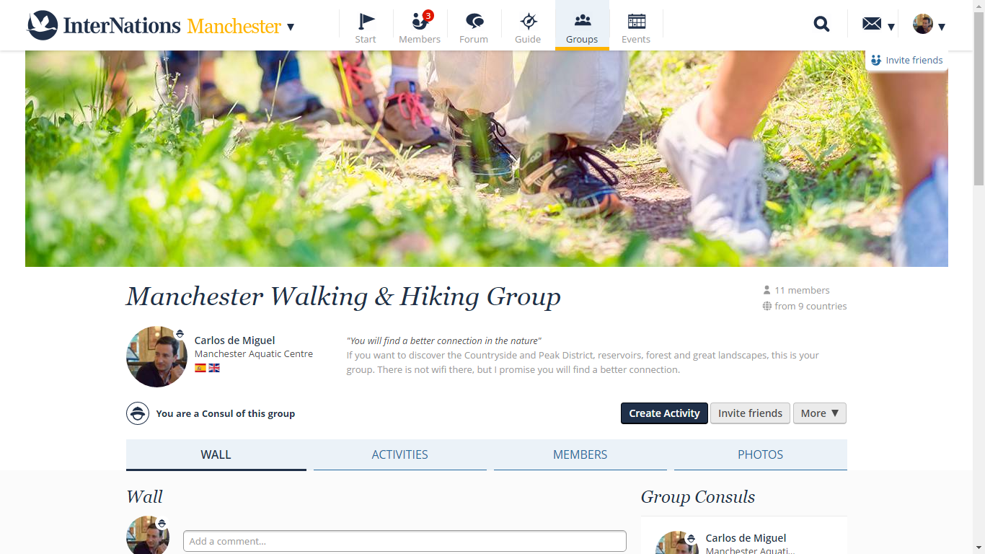
Task: Open Carlos de Miguel profile photo
Action: pos(156,356)
